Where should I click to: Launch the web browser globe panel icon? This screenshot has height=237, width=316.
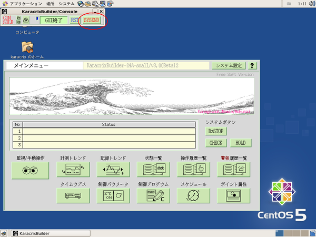tap(81, 4)
